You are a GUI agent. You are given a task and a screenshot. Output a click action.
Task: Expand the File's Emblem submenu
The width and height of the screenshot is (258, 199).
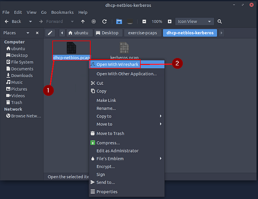coord(127,159)
